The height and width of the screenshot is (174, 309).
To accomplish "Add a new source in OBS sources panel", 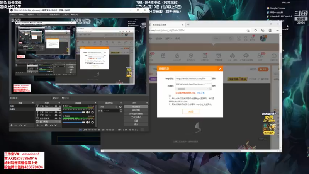I will pyautogui.click(x=37, y=125).
